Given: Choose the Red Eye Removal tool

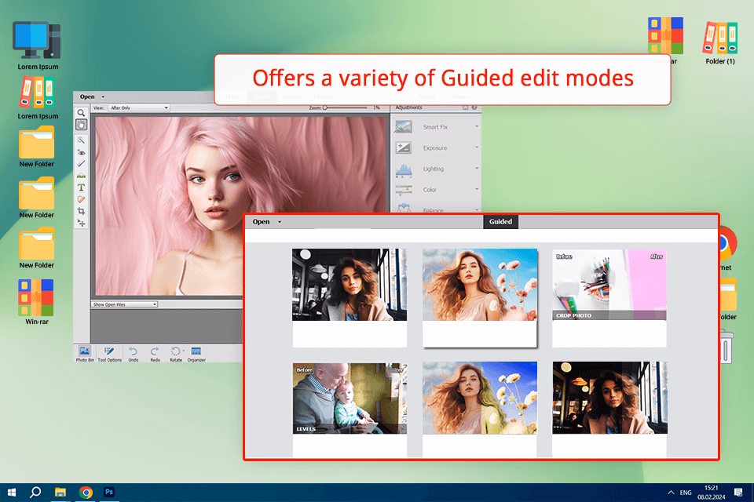Looking at the screenshot, I should point(81,152).
